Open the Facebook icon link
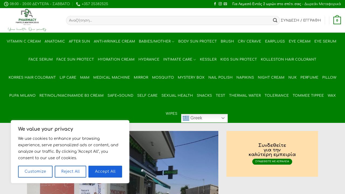Screen dimensions: 345x194 tap(215, 4)
